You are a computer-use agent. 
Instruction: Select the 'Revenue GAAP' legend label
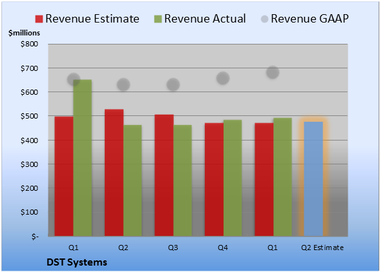[310, 19]
